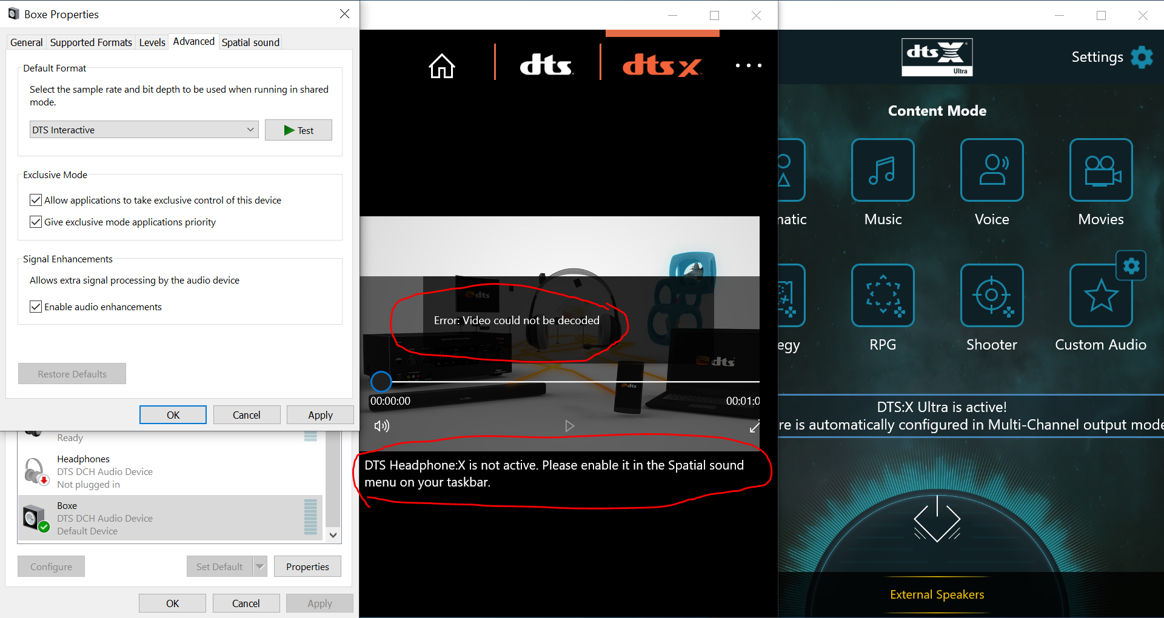Click Configure in Sound dialog
1164x618 pixels.
[51, 566]
